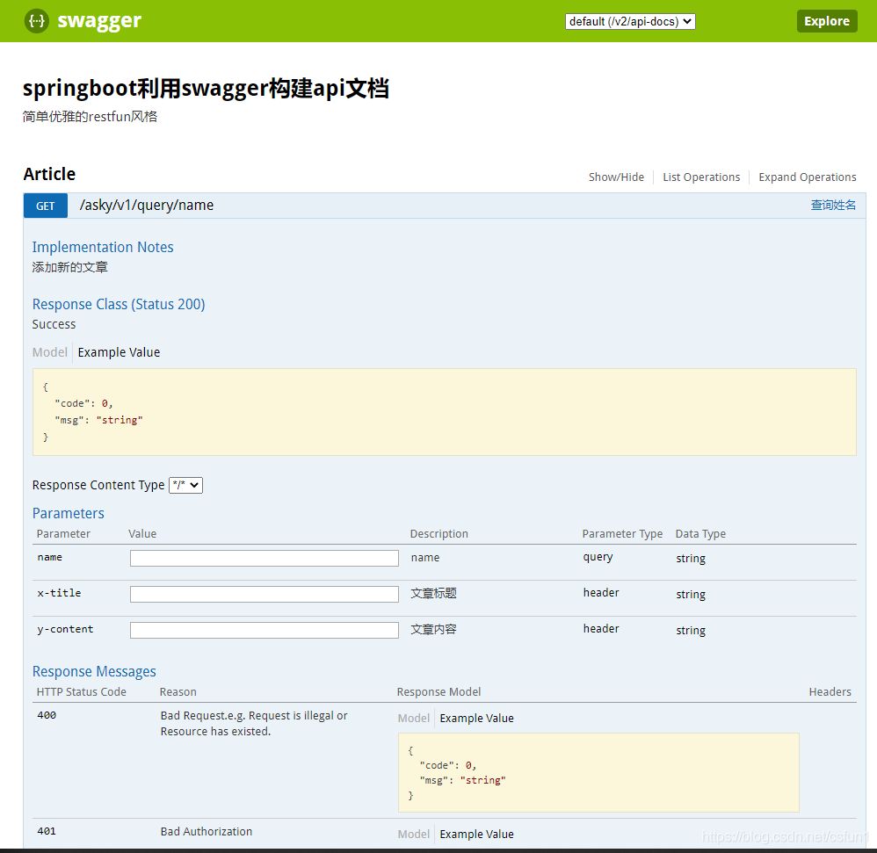Click the Data Type column header
Image resolution: width=877 pixels, height=853 pixels.
click(x=700, y=534)
